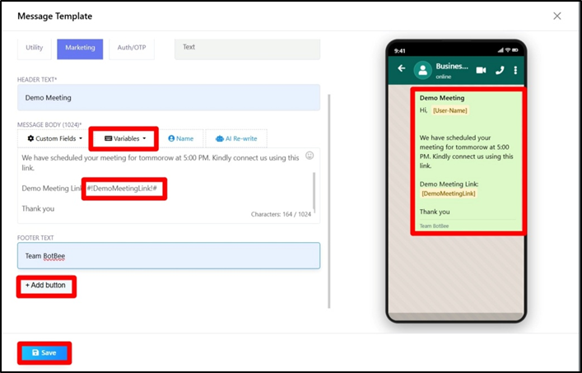Click inside the Footer Text field
This screenshot has width=582, height=373.
tap(168, 255)
